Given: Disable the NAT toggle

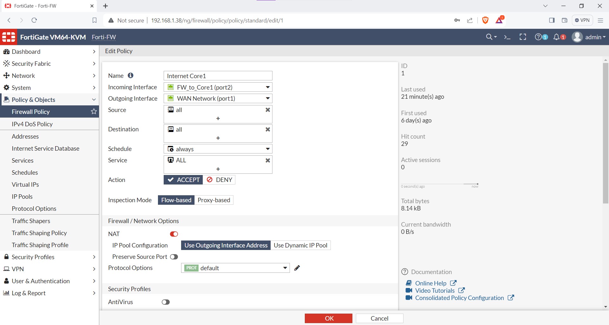Looking at the screenshot, I should [x=174, y=234].
